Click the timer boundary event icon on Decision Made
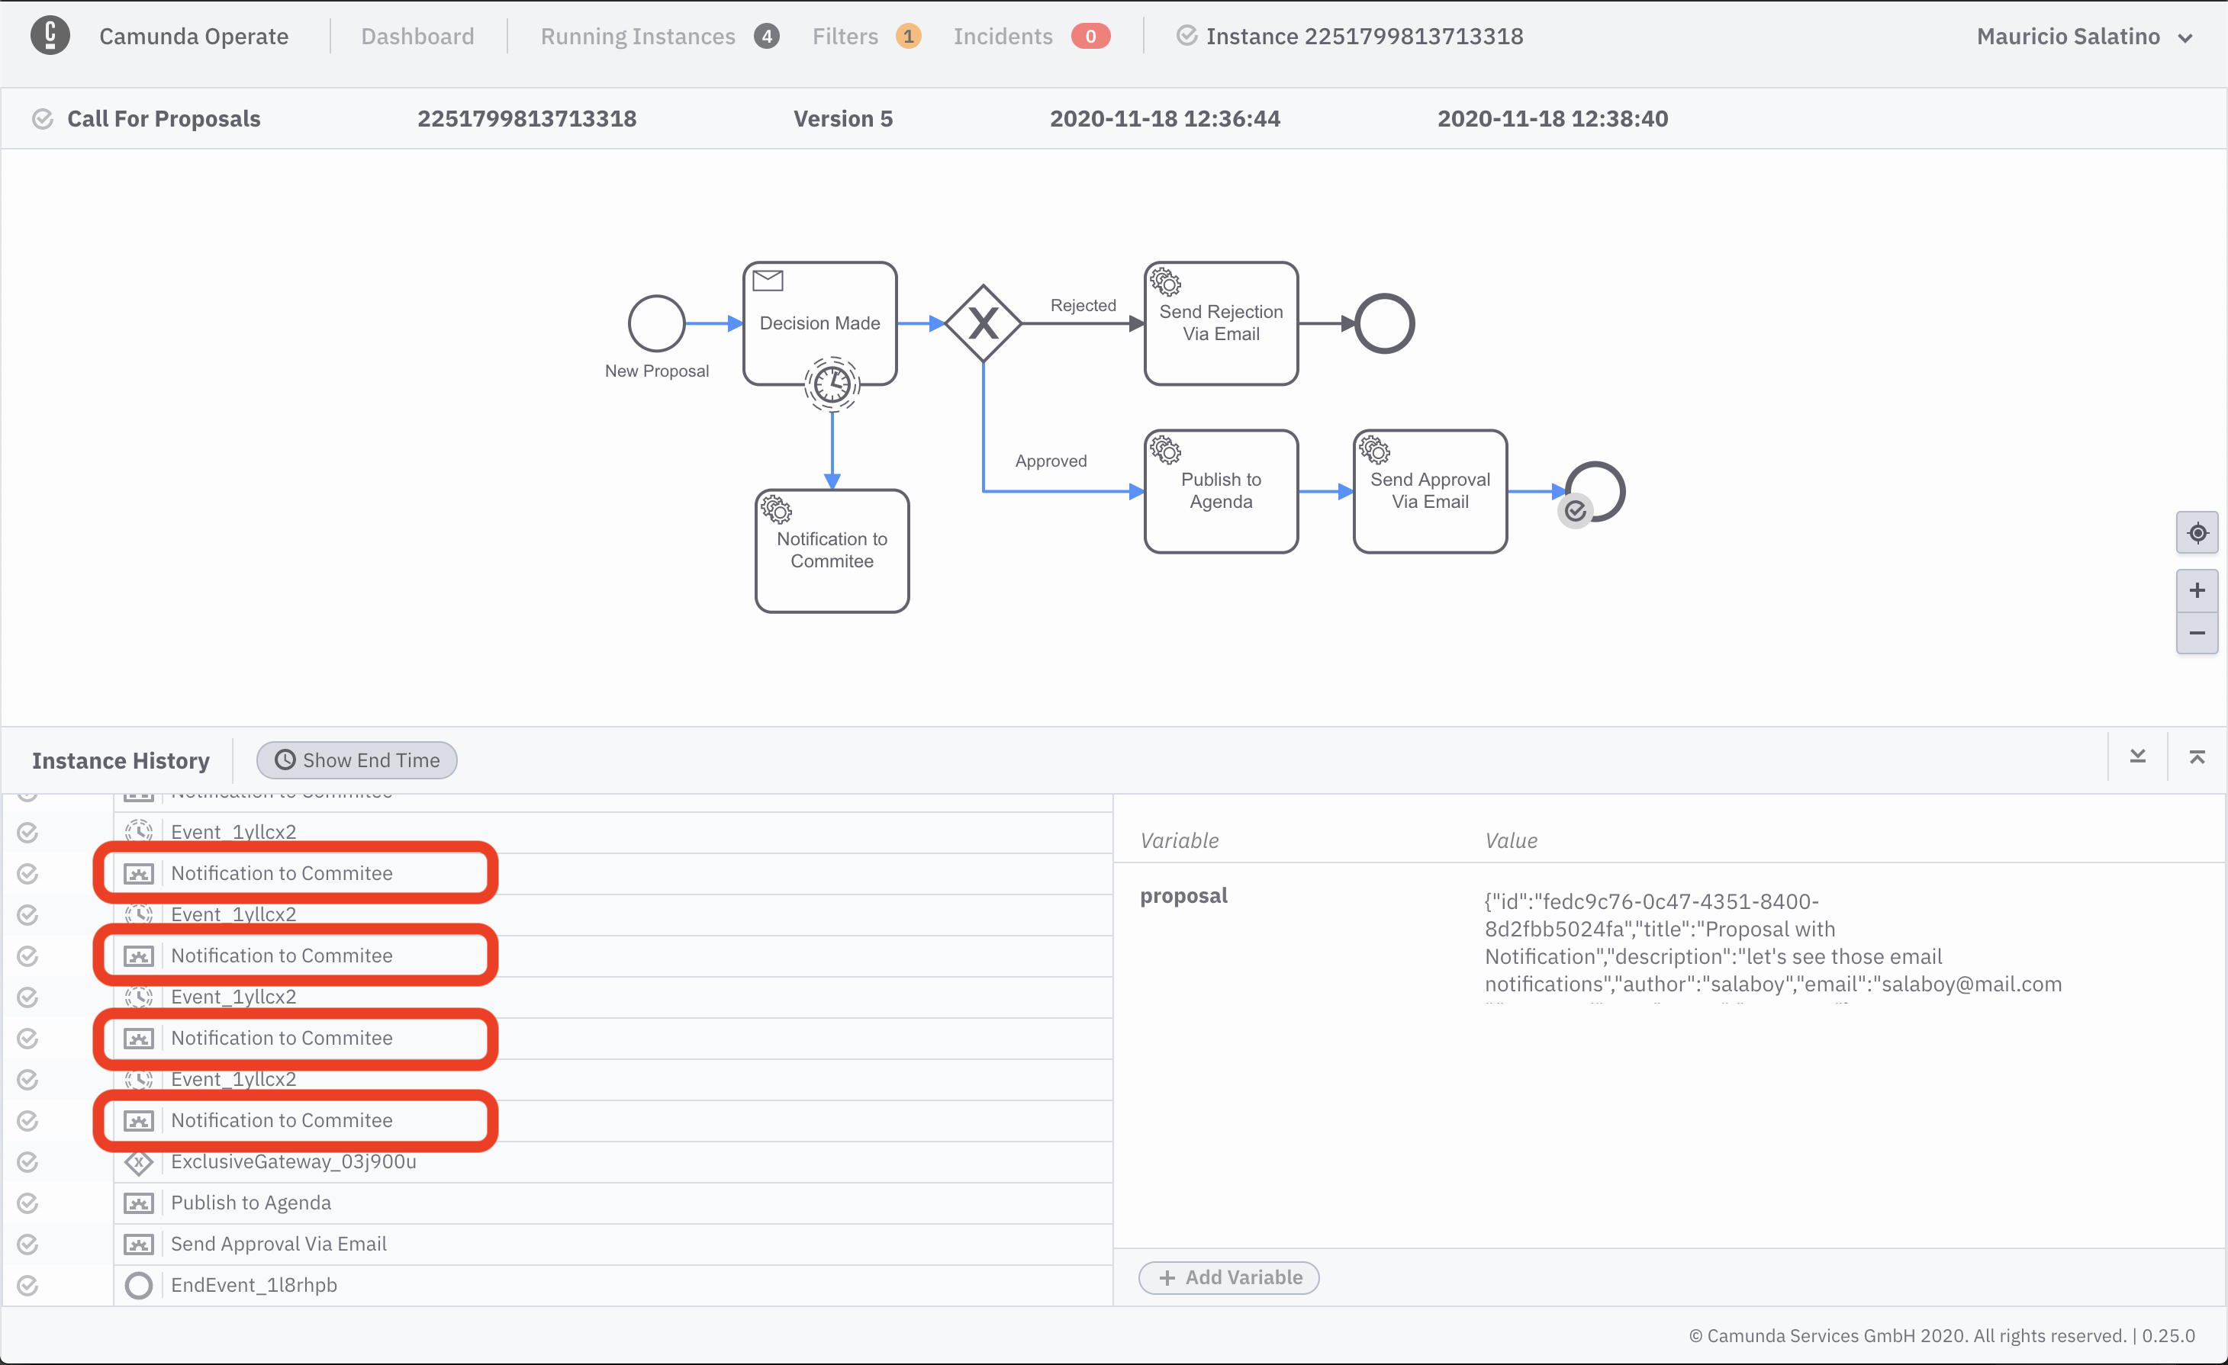The image size is (2228, 1365). point(829,387)
